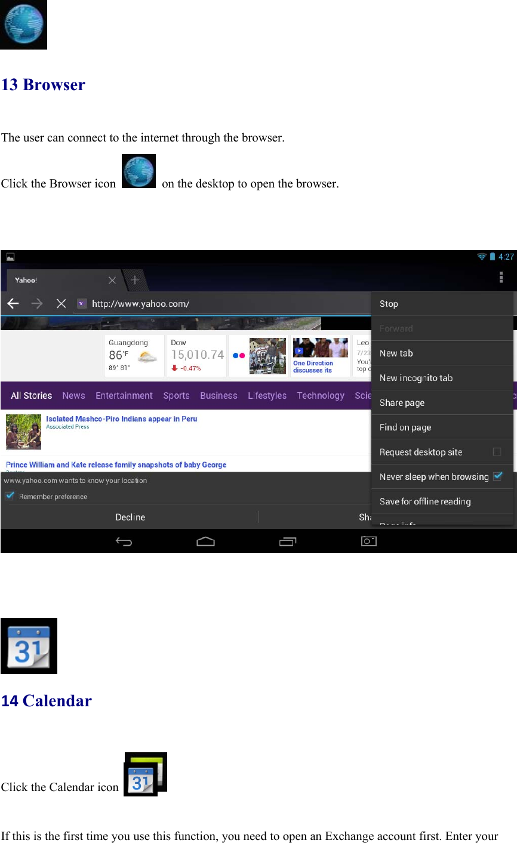Viewport: 517px width, 843px height.
Task: Toggle the Request desktop site checkbox
Action: [x=497, y=451]
